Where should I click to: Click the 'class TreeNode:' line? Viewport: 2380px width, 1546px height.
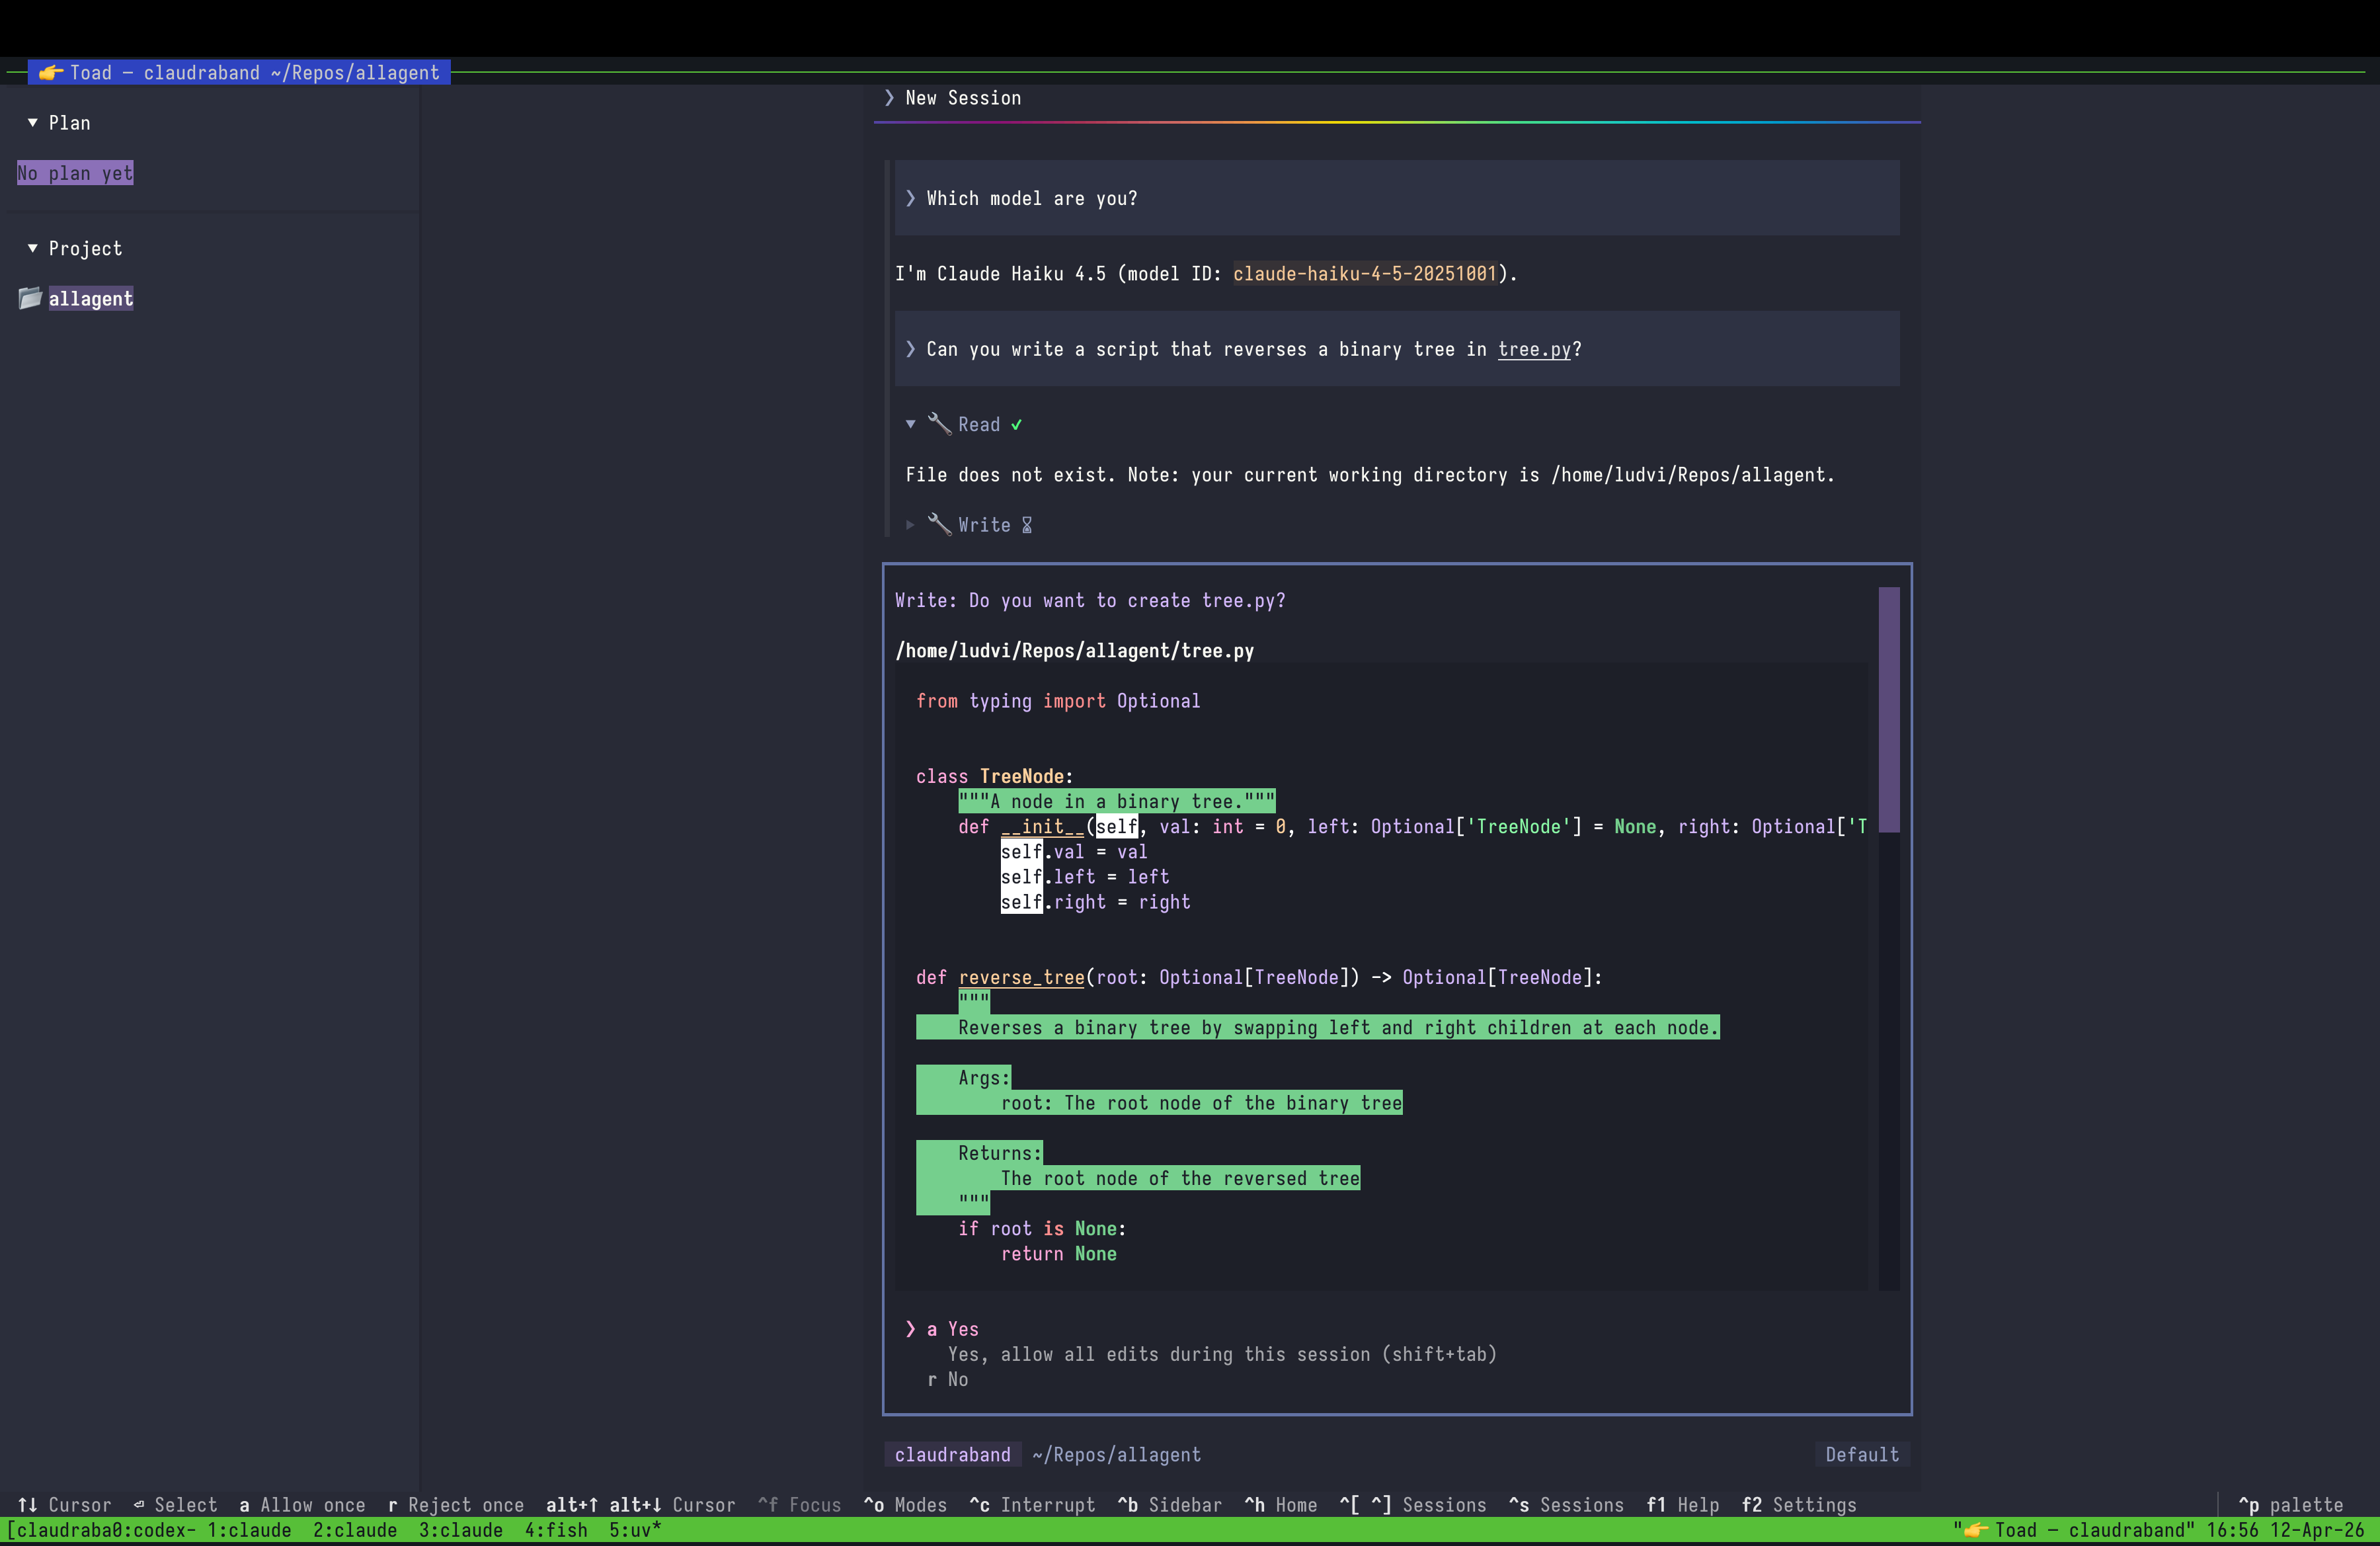(994, 777)
